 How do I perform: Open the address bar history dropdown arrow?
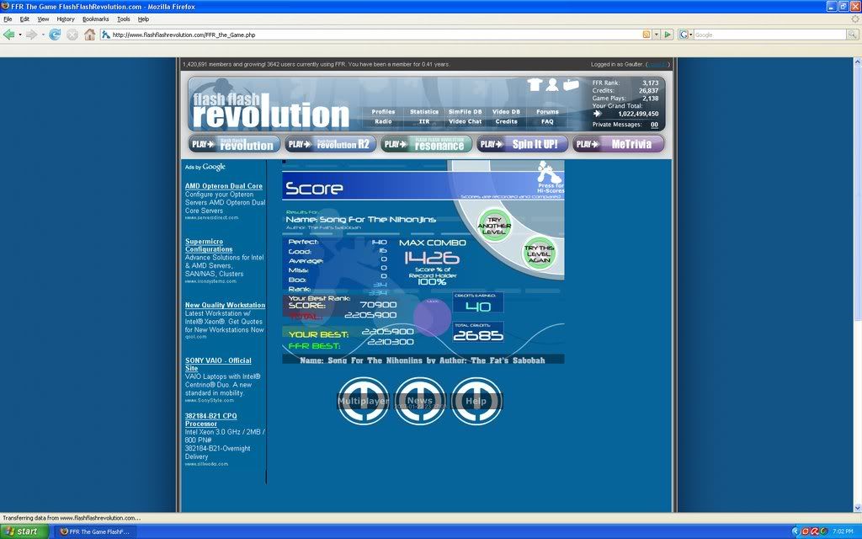[656, 35]
